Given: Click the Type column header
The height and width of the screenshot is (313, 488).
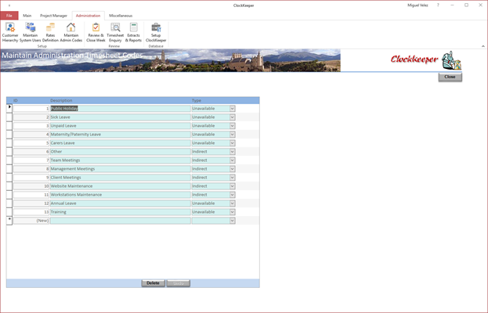Looking at the screenshot, I should [197, 100].
